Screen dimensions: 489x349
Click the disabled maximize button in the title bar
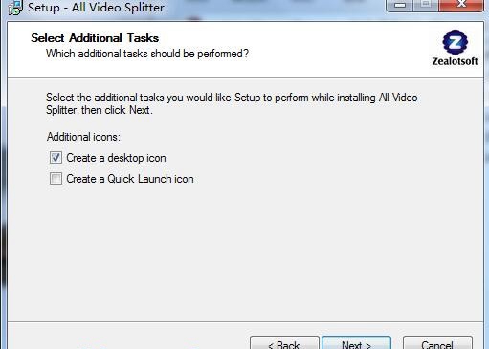pyautogui.click(x=426, y=6)
